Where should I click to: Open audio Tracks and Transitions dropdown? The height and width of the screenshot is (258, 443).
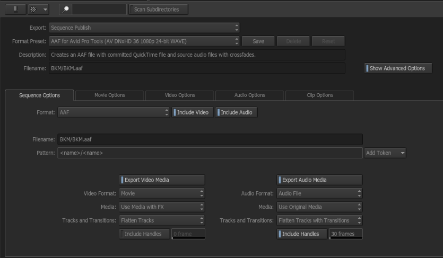click(319, 220)
